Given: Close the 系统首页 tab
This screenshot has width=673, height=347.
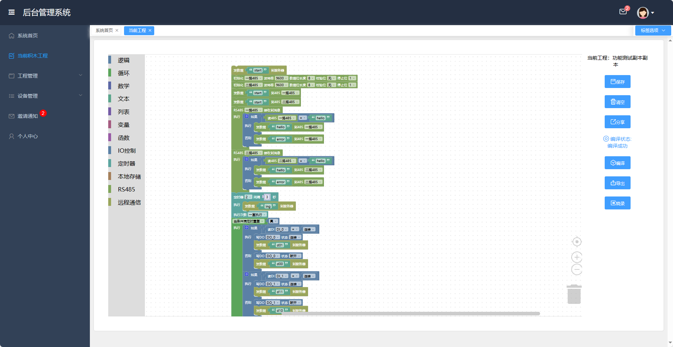Looking at the screenshot, I should (x=117, y=31).
